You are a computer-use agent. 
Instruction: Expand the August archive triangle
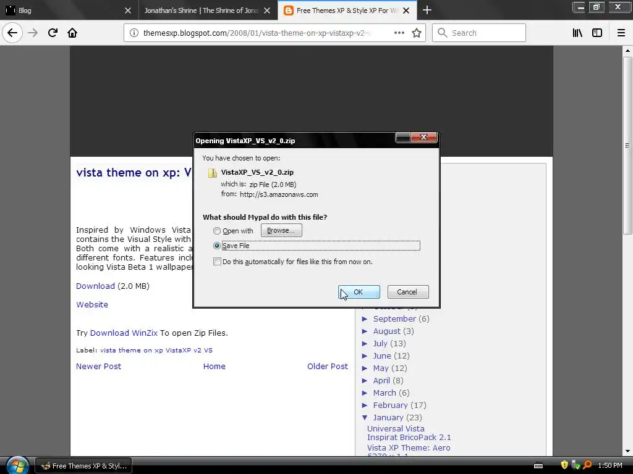click(365, 331)
